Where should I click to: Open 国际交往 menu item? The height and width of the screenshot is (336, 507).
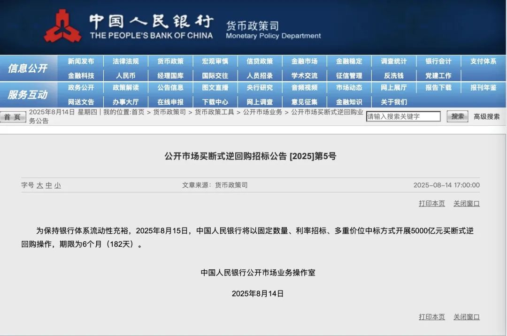coord(215,76)
